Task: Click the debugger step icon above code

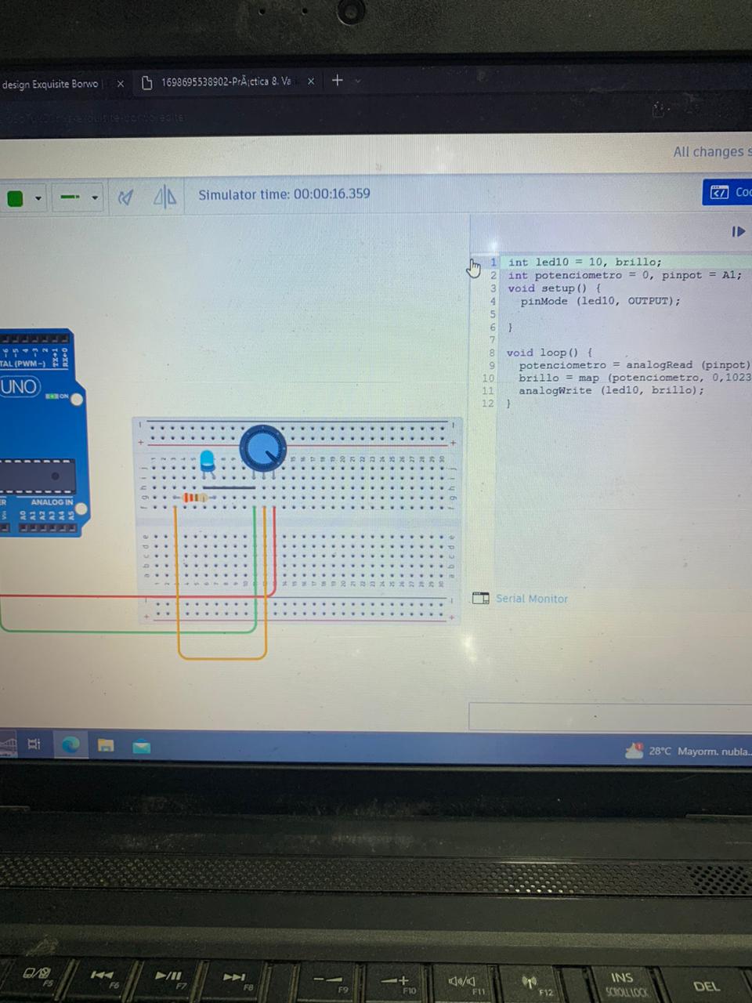Action: coord(738,231)
